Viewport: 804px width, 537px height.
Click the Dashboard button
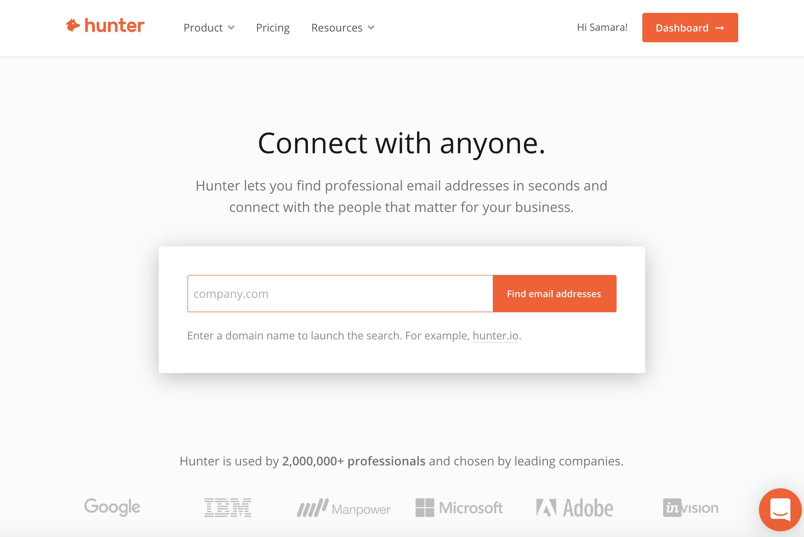pyautogui.click(x=690, y=28)
